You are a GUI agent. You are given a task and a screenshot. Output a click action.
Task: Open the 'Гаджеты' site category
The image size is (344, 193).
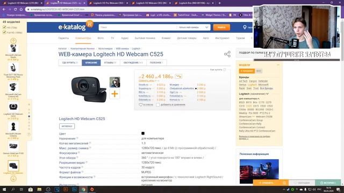click(63, 38)
